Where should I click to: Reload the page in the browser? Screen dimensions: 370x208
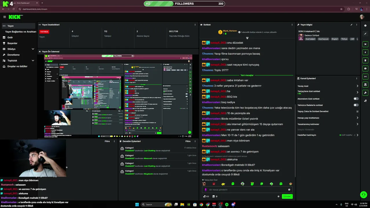pyautogui.click(x=13, y=9)
